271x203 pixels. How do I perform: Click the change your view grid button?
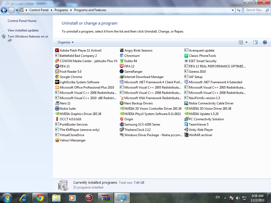pyautogui.click(x=241, y=42)
